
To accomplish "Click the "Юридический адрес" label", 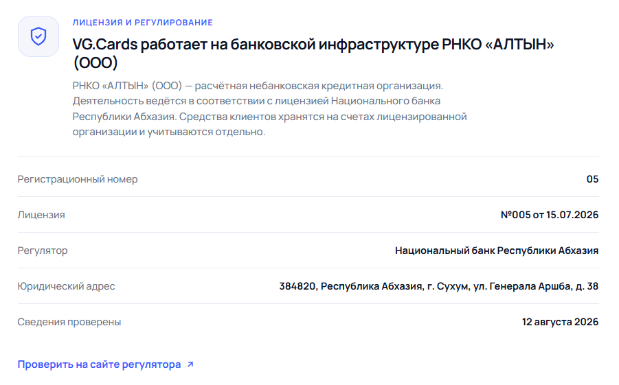I will click(x=67, y=286).
